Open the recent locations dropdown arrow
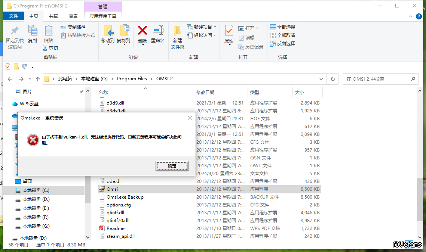This screenshot has height=252, width=426. pyautogui.click(x=30, y=79)
